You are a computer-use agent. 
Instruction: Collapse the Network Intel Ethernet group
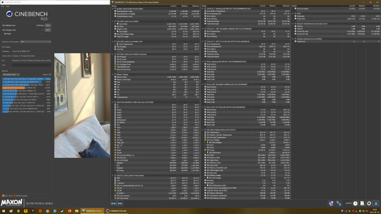(x=292, y=24)
